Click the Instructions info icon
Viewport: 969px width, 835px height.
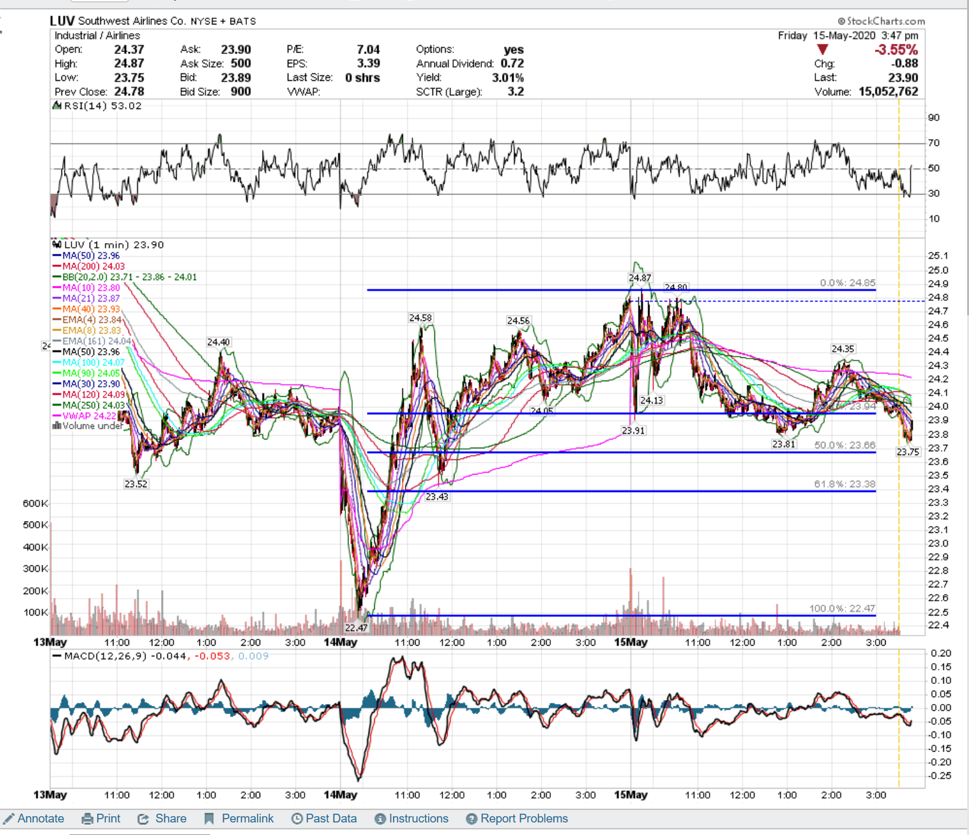click(380, 819)
